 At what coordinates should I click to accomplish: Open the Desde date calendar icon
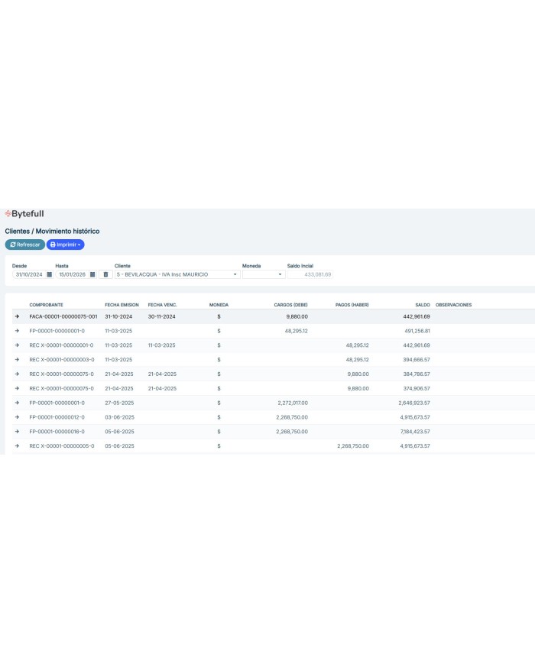[x=50, y=274]
